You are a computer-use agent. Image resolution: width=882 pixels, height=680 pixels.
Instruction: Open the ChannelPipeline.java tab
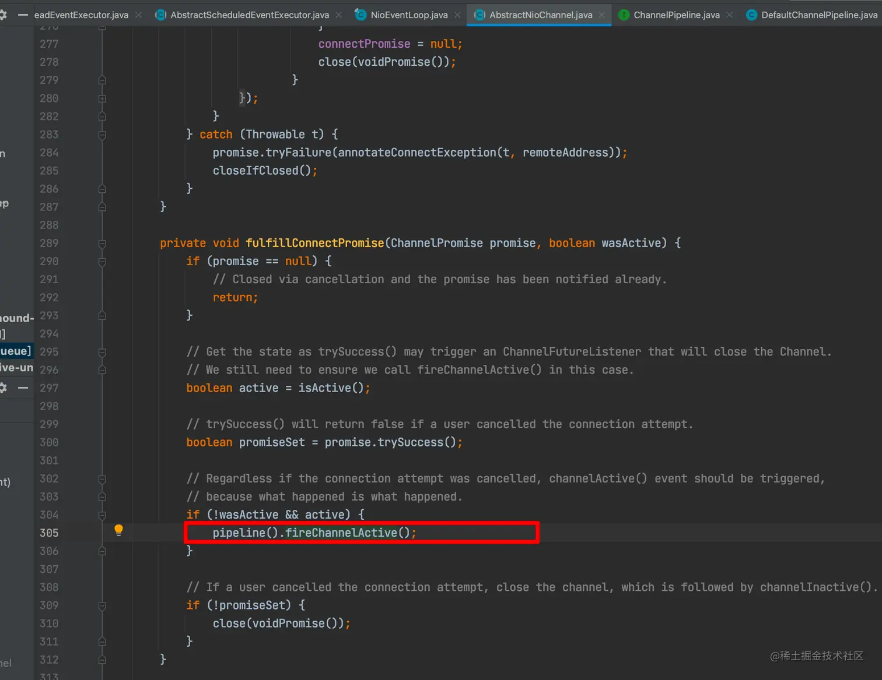[677, 15]
